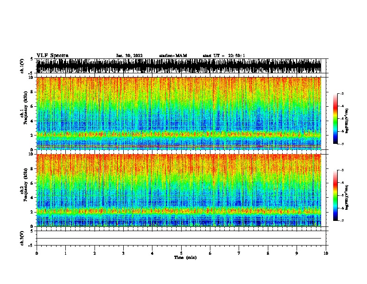Select the "start UT = 22:50:1" text
367x284 pixels.
pyautogui.click(x=224, y=56)
